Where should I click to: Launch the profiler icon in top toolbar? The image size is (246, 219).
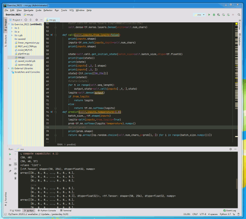point(223,15)
